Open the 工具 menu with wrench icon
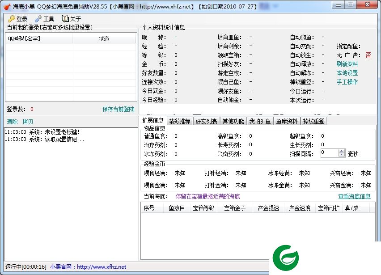The image size is (381, 275). coord(44,19)
